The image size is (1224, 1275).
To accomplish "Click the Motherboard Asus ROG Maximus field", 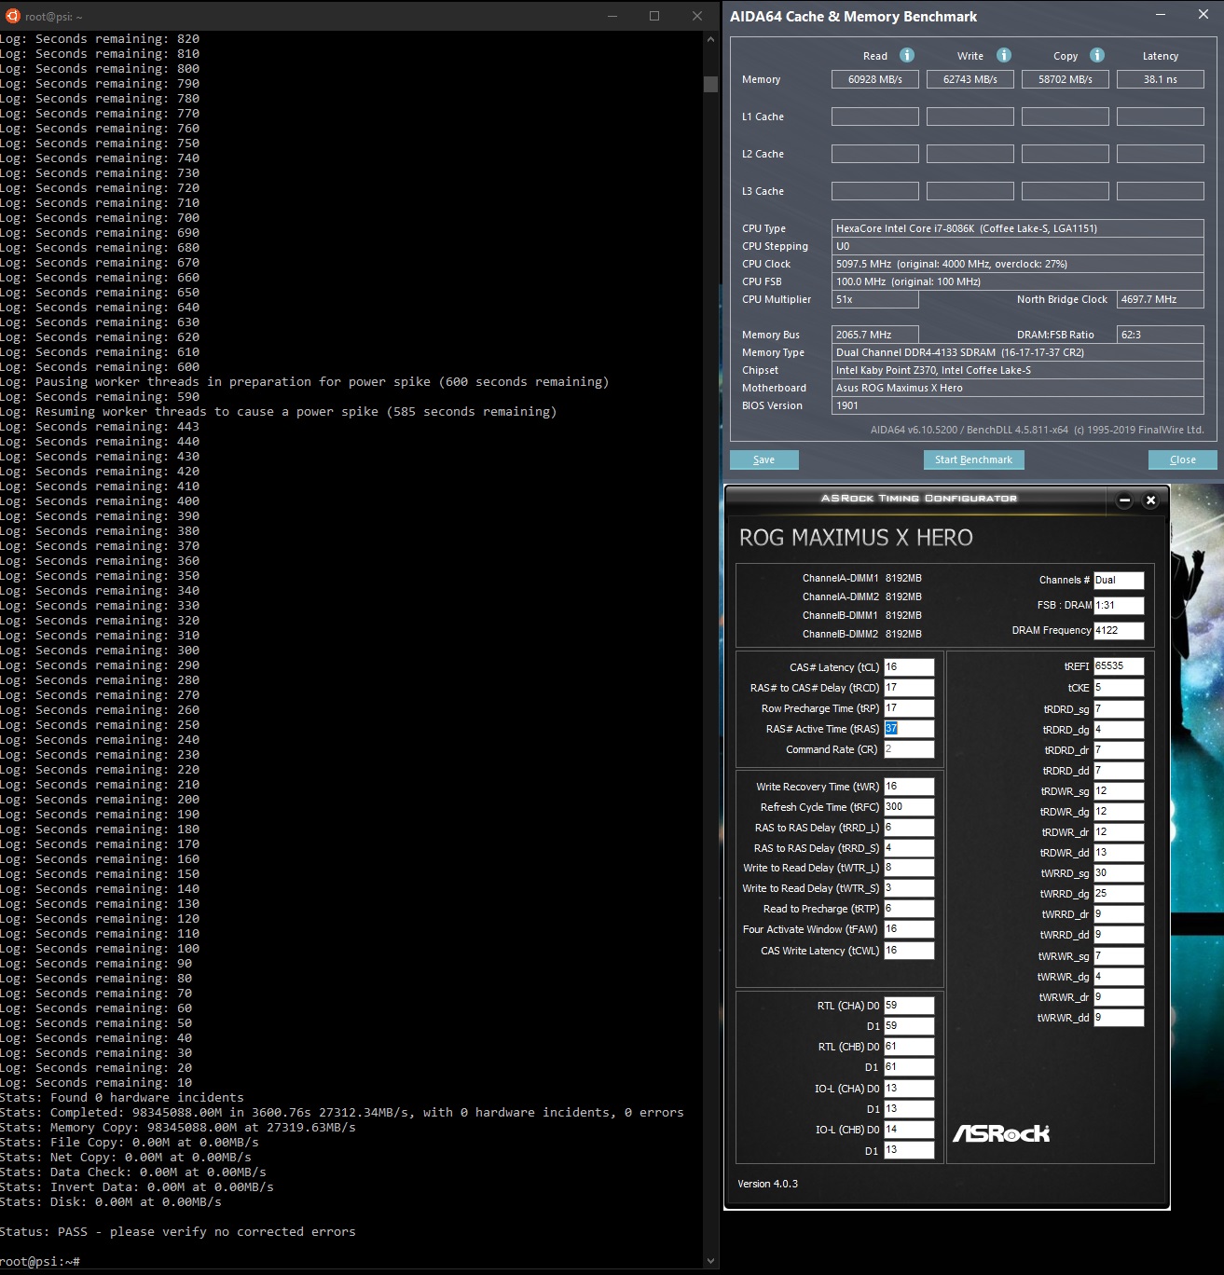I will (1018, 388).
